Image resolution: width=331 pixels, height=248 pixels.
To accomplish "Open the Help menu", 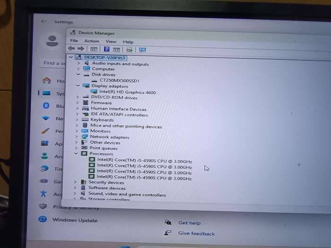I will pos(128,42).
